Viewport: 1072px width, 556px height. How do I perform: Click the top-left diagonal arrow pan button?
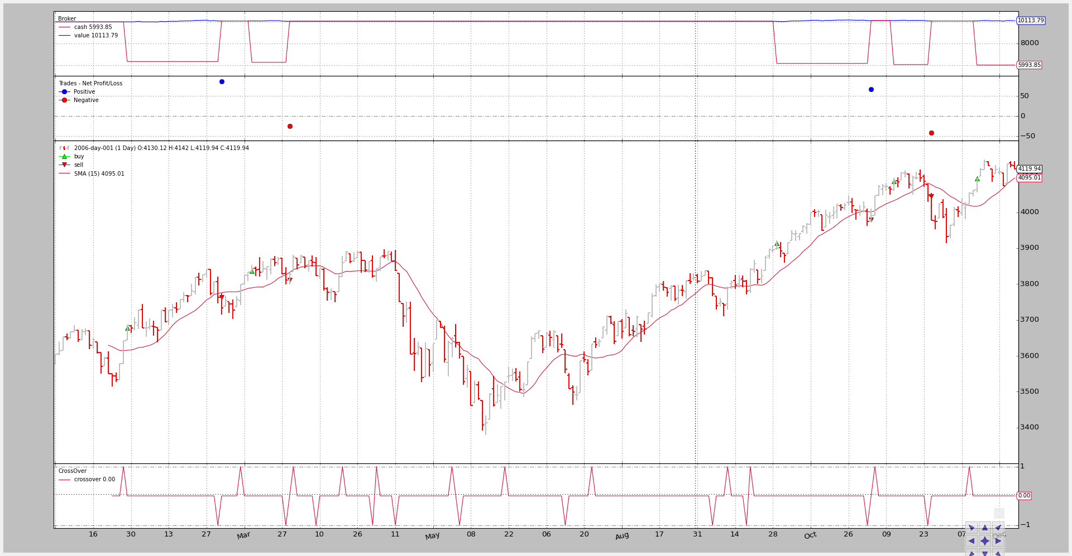pos(971,528)
